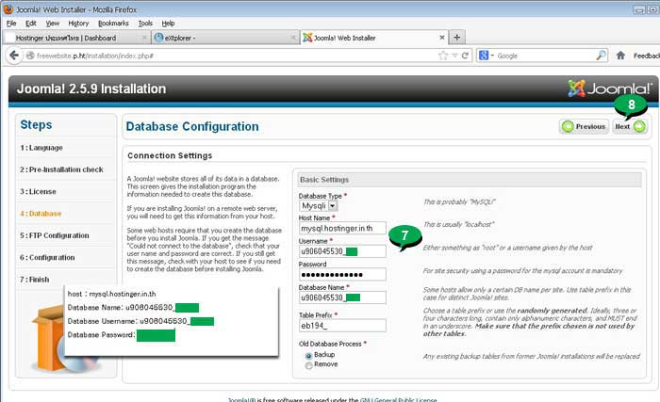Click the Joomla! logo in header
This screenshot has width=660, height=402.
609,88
